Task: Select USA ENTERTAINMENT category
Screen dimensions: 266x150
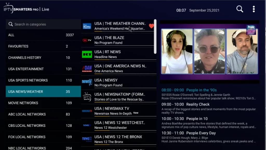Action: click(43, 69)
